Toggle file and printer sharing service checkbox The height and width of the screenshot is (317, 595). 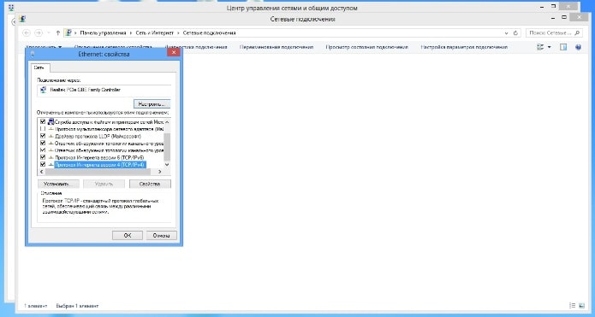43,122
